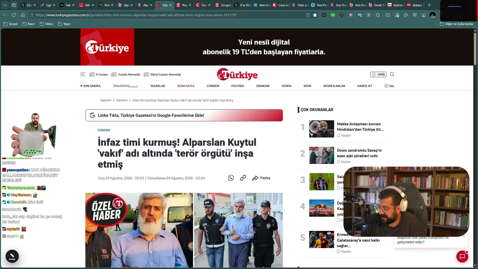The height and width of the screenshot is (269, 478).
Task: Go back with the browser back arrow
Action: point(5,15)
